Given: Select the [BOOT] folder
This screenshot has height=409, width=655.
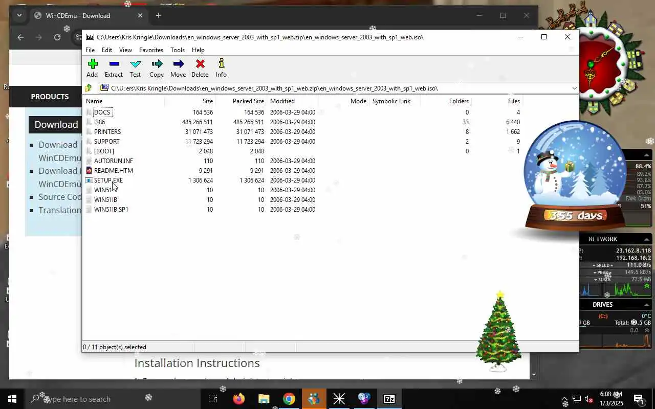Looking at the screenshot, I should (104, 151).
